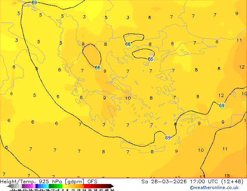Click the '[gdpm]' unit label
The height and width of the screenshot is (191, 247).
[x=74, y=182]
